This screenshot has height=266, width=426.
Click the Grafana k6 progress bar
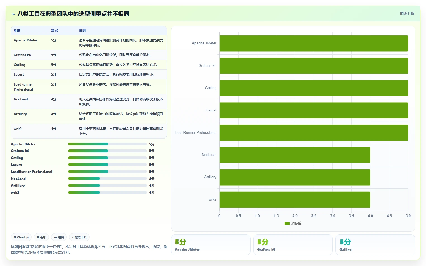coord(108,151)
